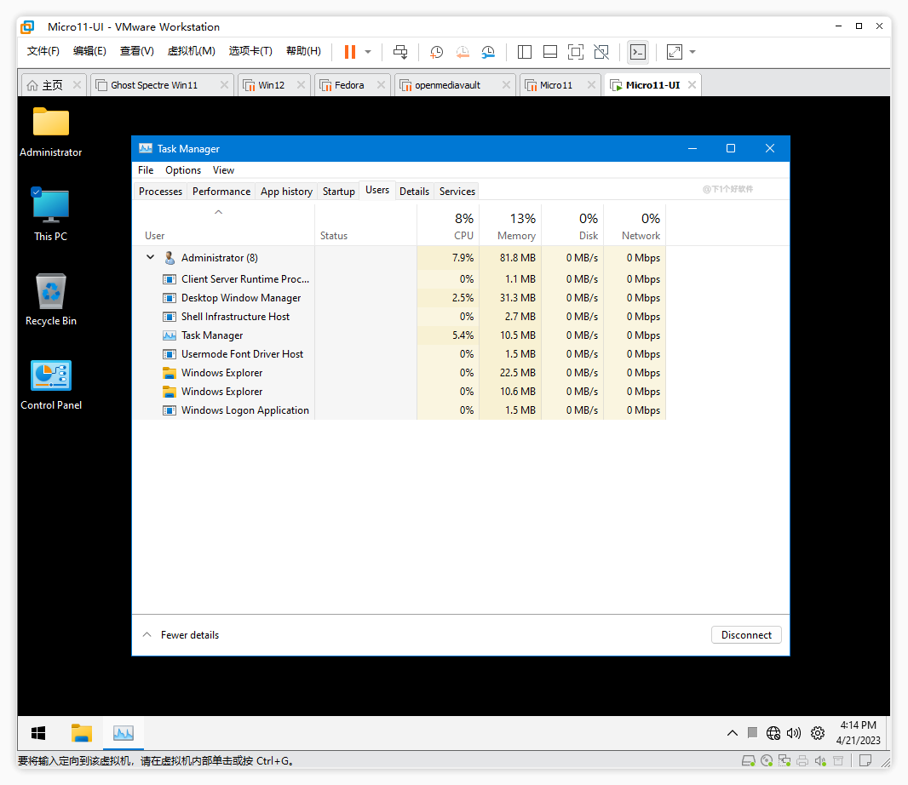Collapse the Administrator (8) user group

(x=150, y=257)
